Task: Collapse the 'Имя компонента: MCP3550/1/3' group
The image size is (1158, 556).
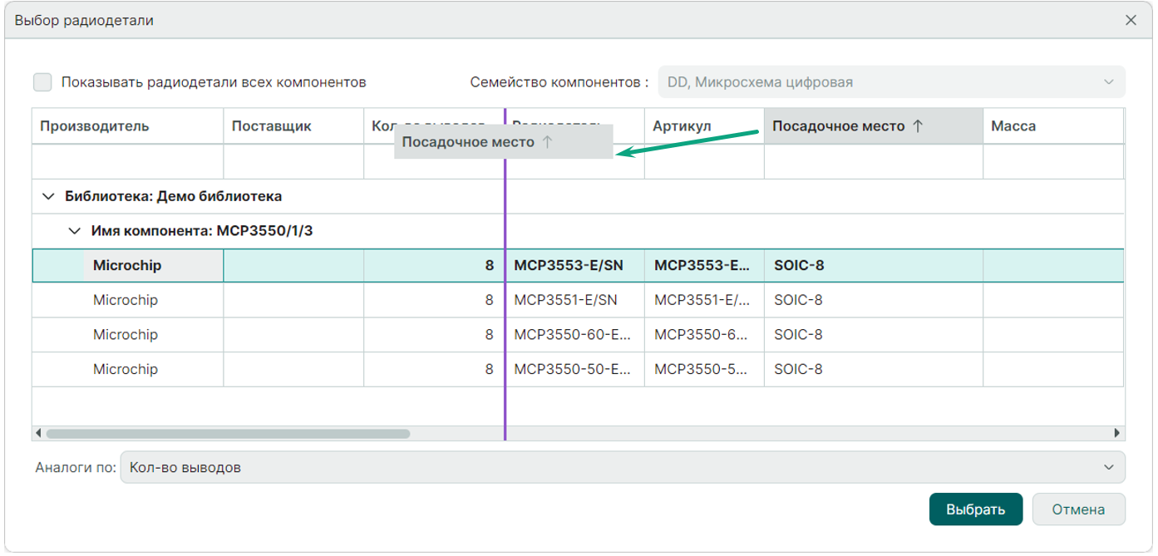Action: [x=73, y=231]
